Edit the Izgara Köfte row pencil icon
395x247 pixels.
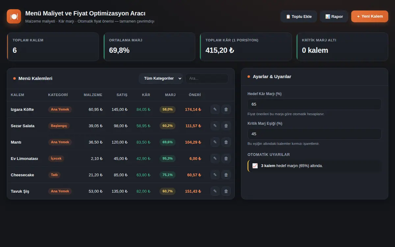[x=215, y=109]
